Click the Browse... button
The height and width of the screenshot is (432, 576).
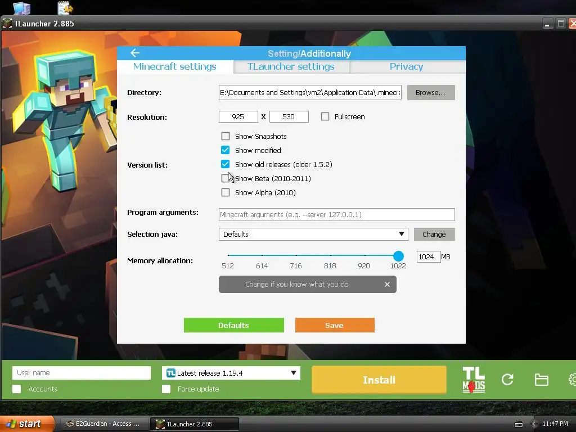pyautogui.click(x=431, y=93)
